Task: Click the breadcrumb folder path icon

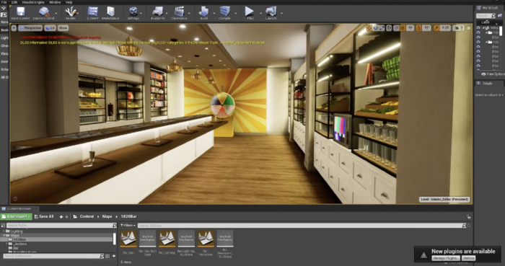Action: coord(75,217)
